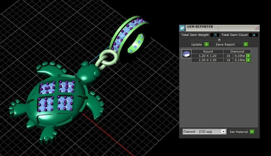Image resolution: width=271 pixels, height=156 pixels.
Task: Open the Diamond (3.52 spg) material dropdown
Action: click(204, 132)
